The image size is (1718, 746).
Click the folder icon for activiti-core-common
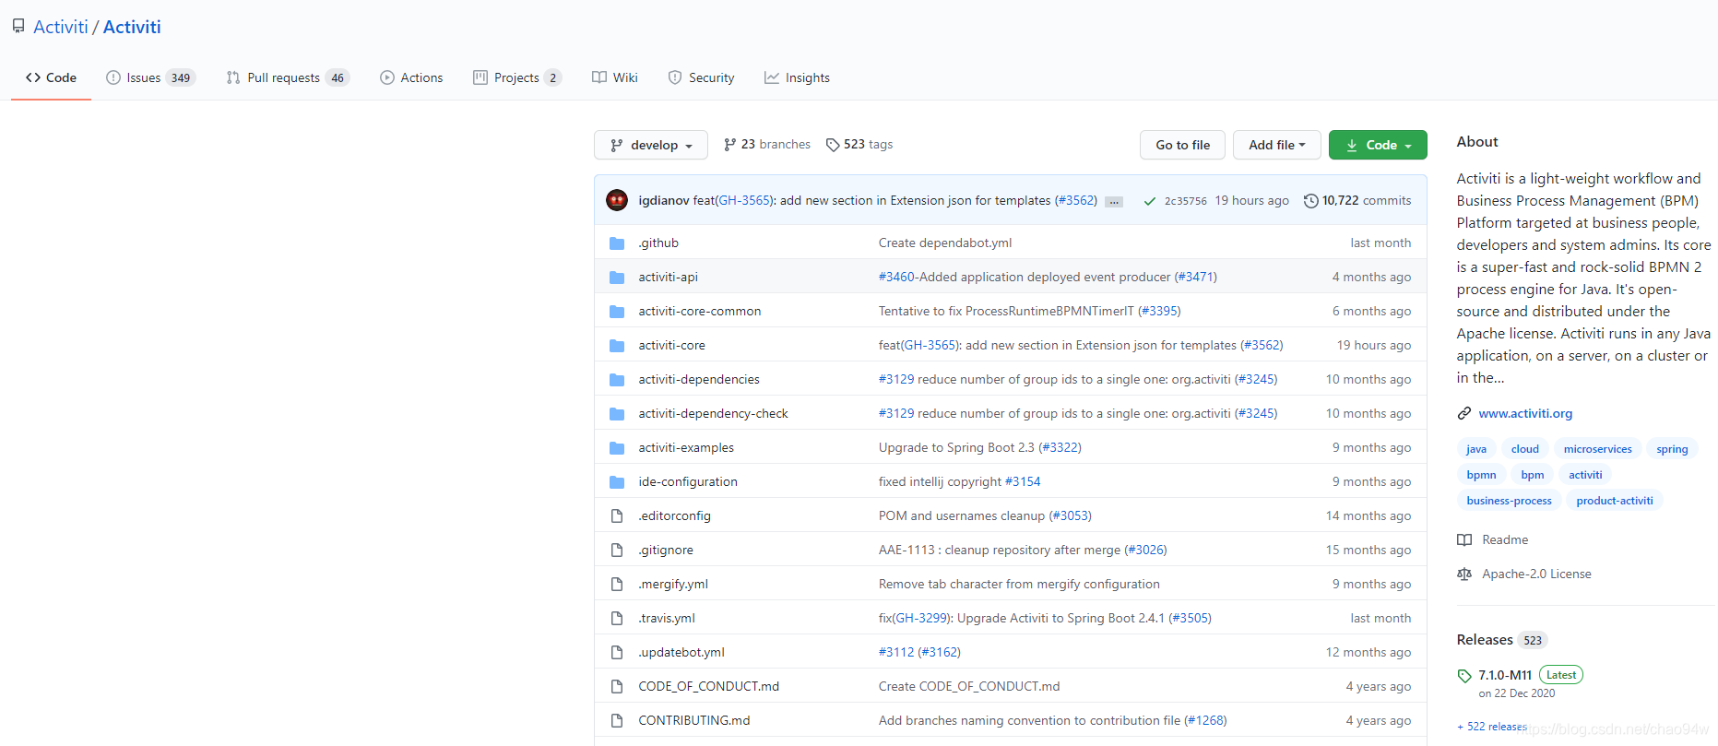[617, 312]
